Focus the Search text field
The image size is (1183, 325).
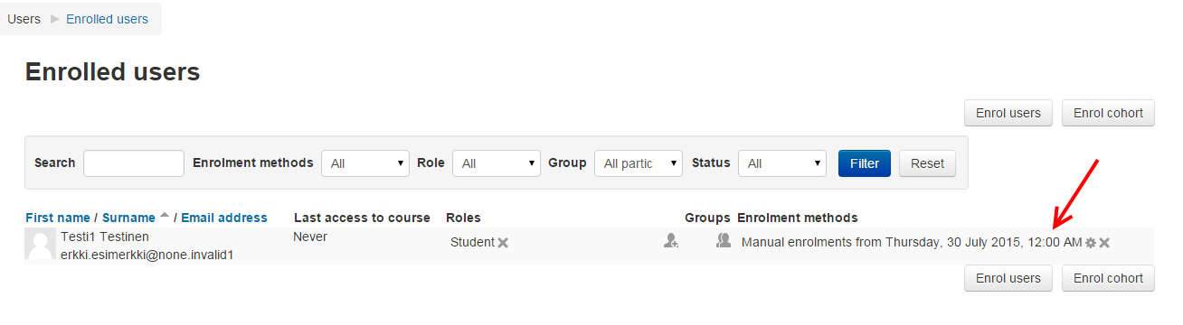[x=134, y=163]
